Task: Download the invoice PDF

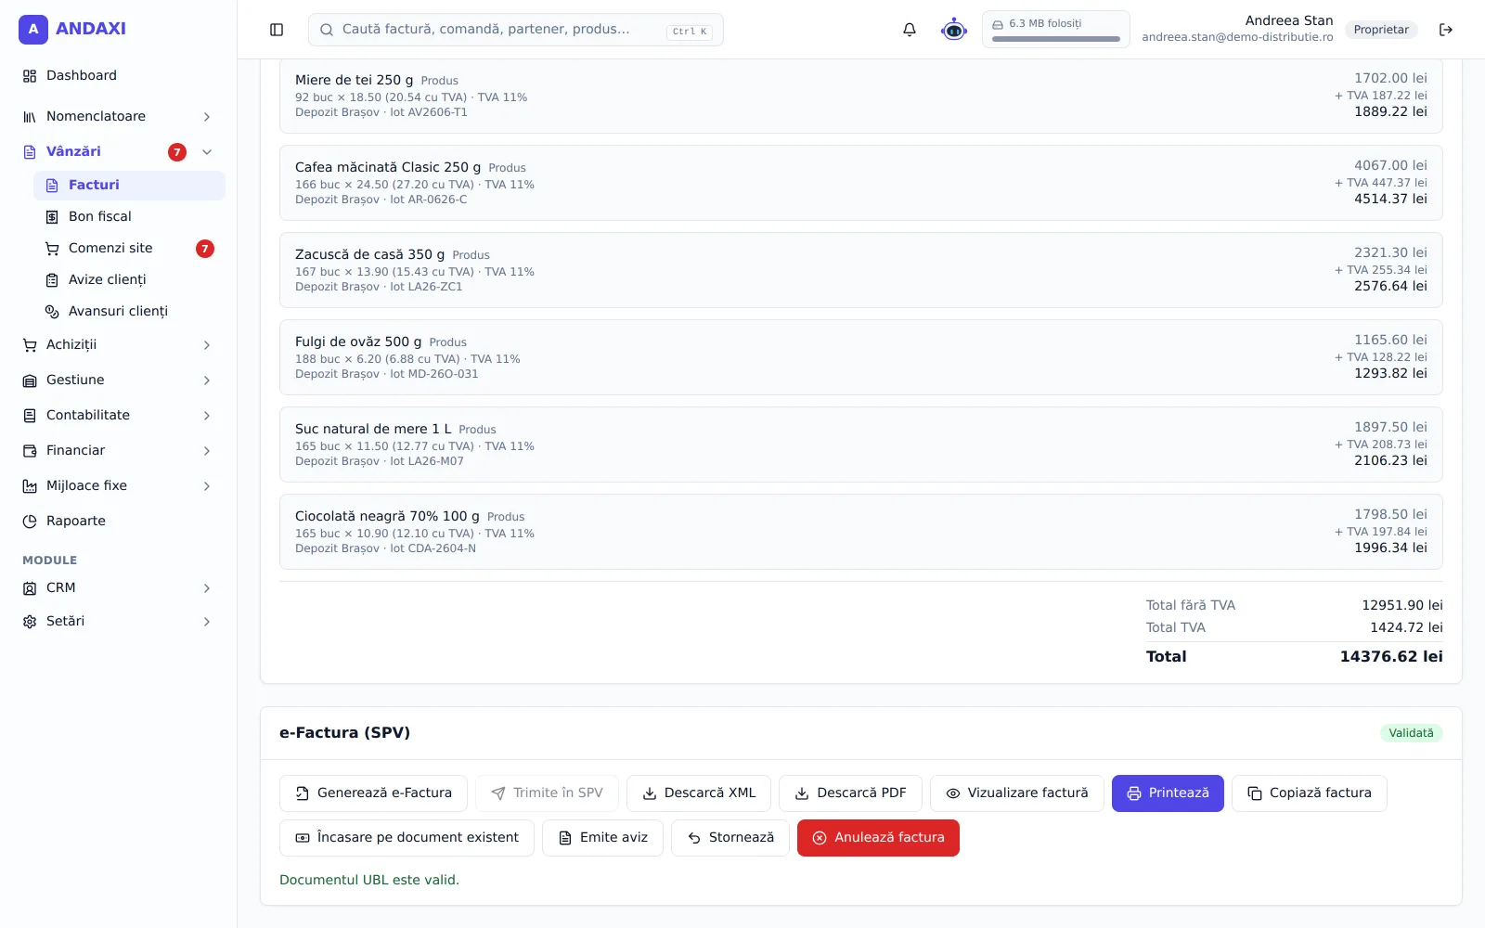Action: (x=850, y=793)
